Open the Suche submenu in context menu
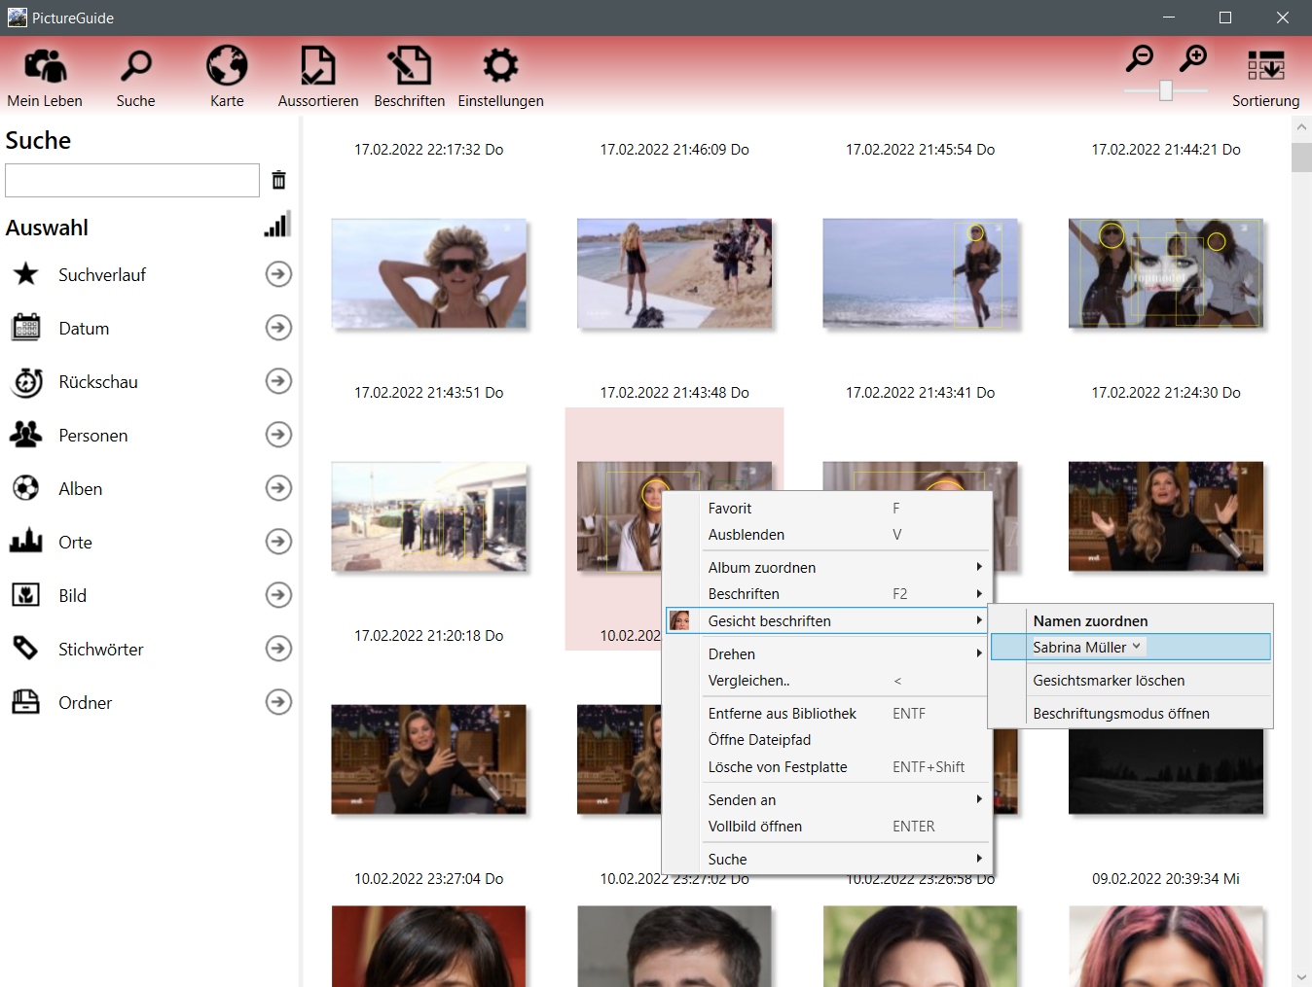Viewport: 1312px width, 987px height. (x=827, y=859)
